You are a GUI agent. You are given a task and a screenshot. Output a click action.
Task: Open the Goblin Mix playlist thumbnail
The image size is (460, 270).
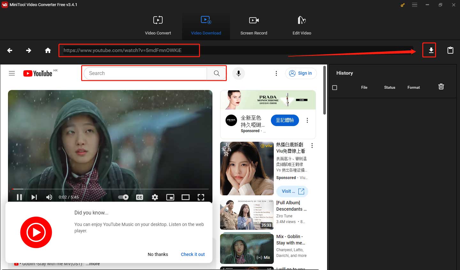(x=247, y=249)
